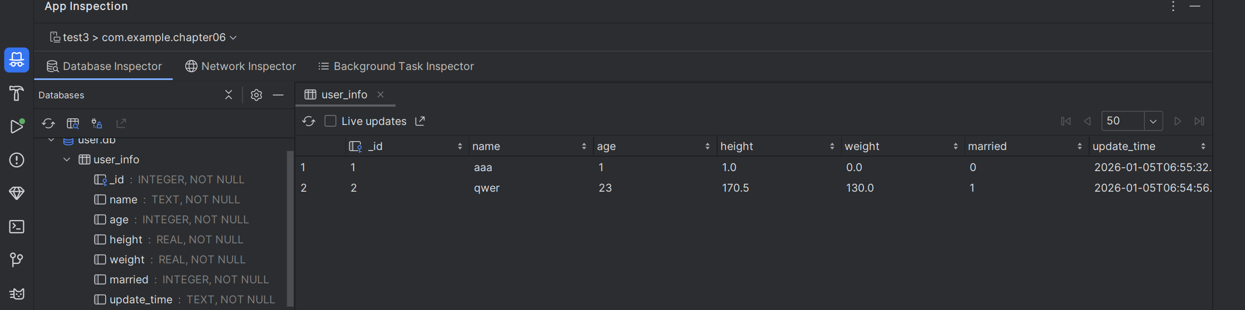The image size is (1245, 310).
Task: Collapse the user_info table tree node
Action: pos(67,159)
